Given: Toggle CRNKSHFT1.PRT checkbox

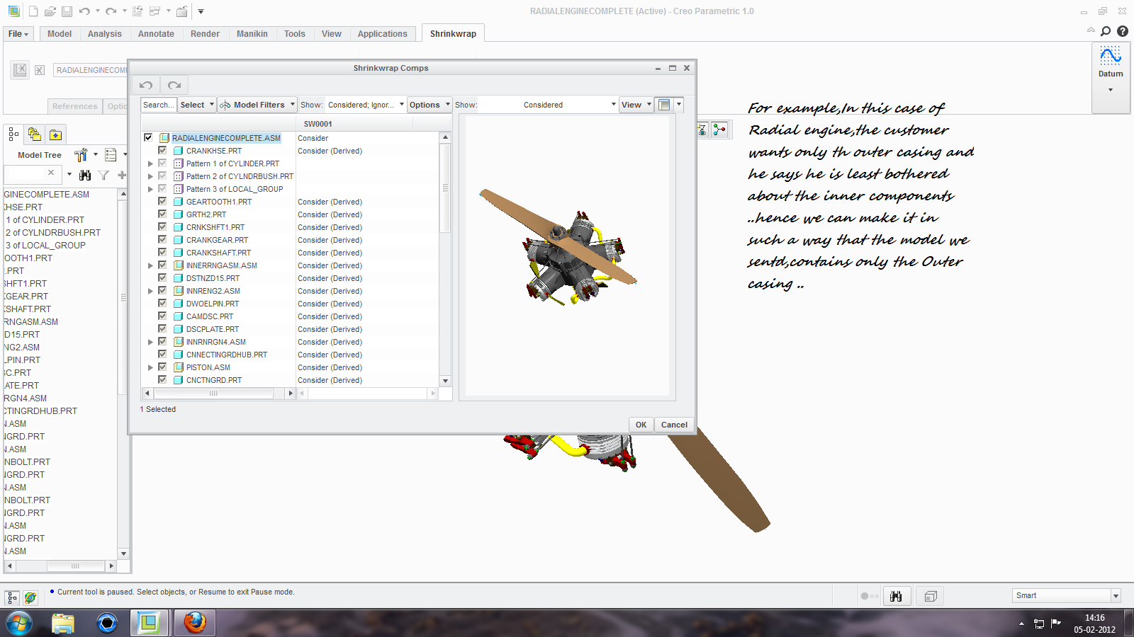Looking at the screenshot, I should (162, 227).
